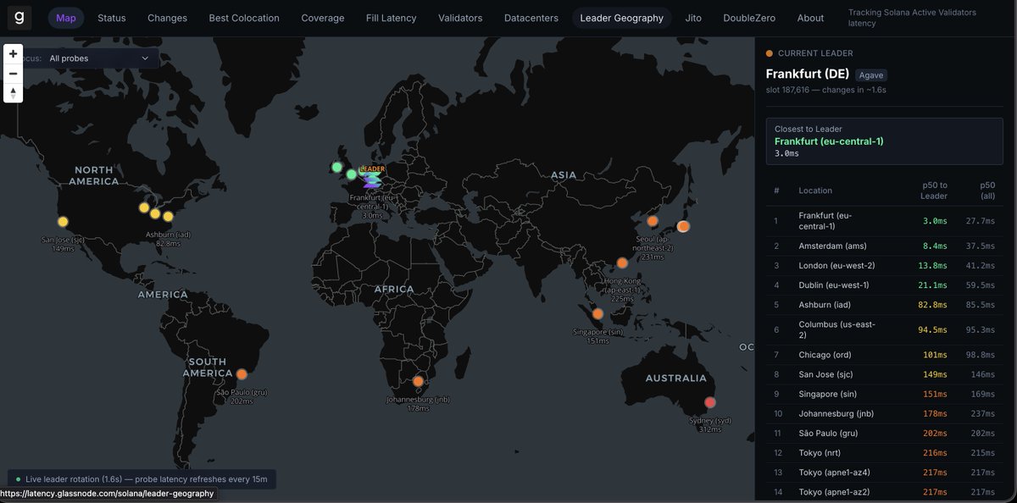This screenshot has height=503, width=1017.
Task: Click the Frankfurt (DE) leader heading
Action: pyautogui.click(x=807, y=74)
